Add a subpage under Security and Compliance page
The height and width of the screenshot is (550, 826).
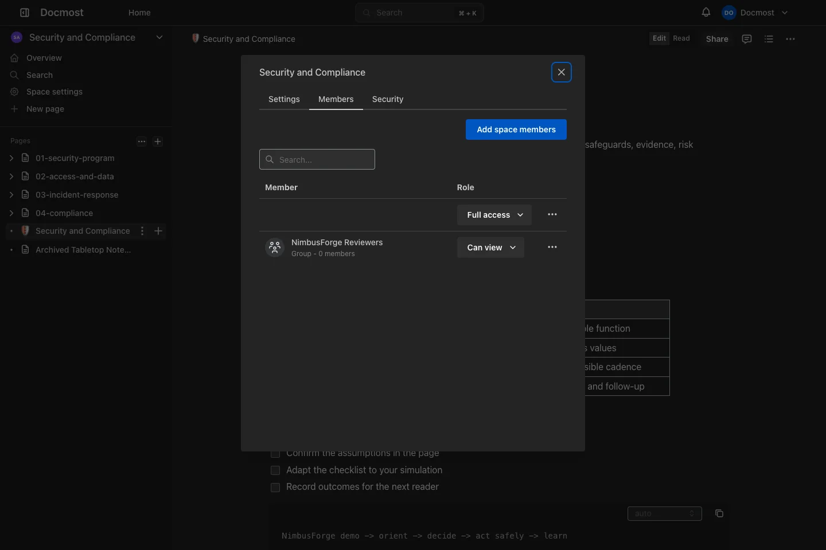(158, 231)
